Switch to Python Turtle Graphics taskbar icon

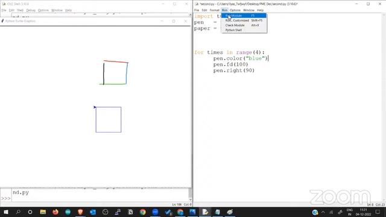point(230,212)
